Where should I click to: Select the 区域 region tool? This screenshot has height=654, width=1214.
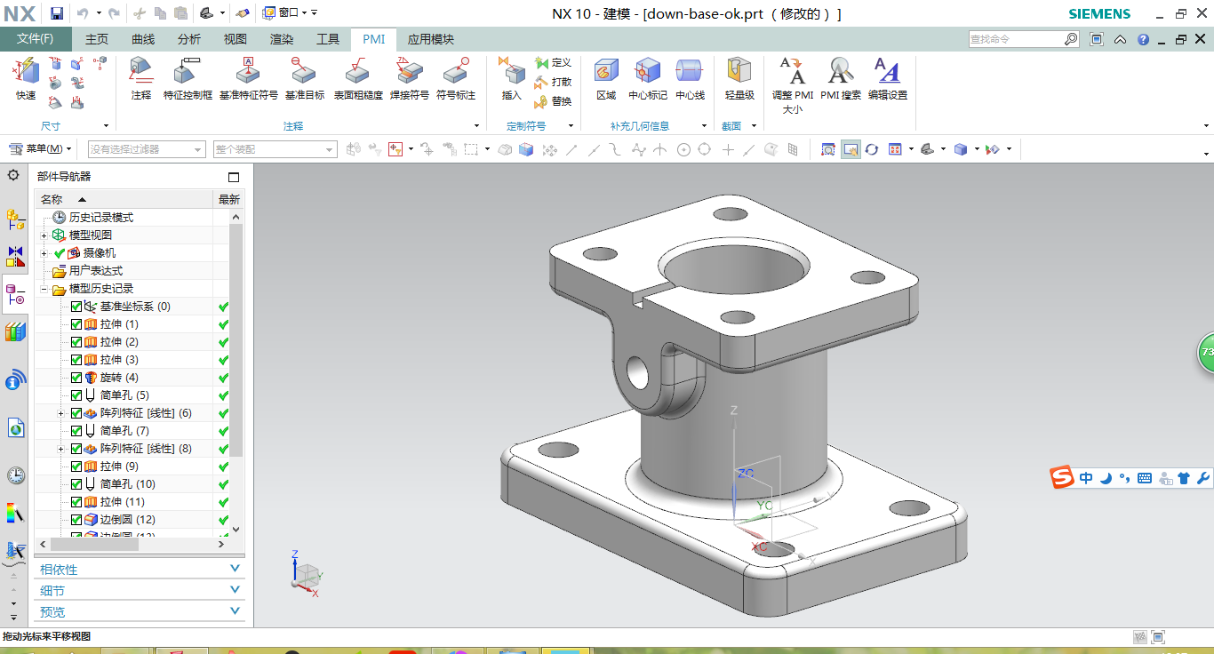tap(606, 79)
